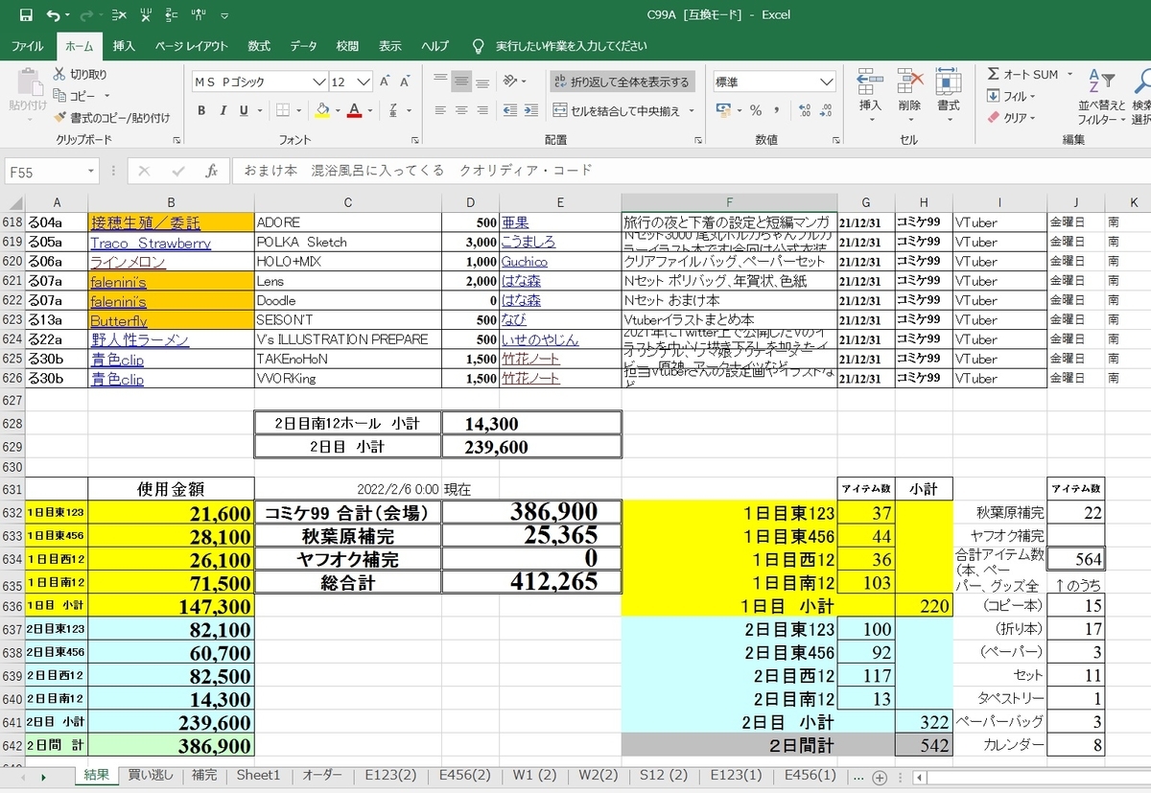Open the Traco Strawberry hyperlink

pyautogui.click(x=151, y=243)
